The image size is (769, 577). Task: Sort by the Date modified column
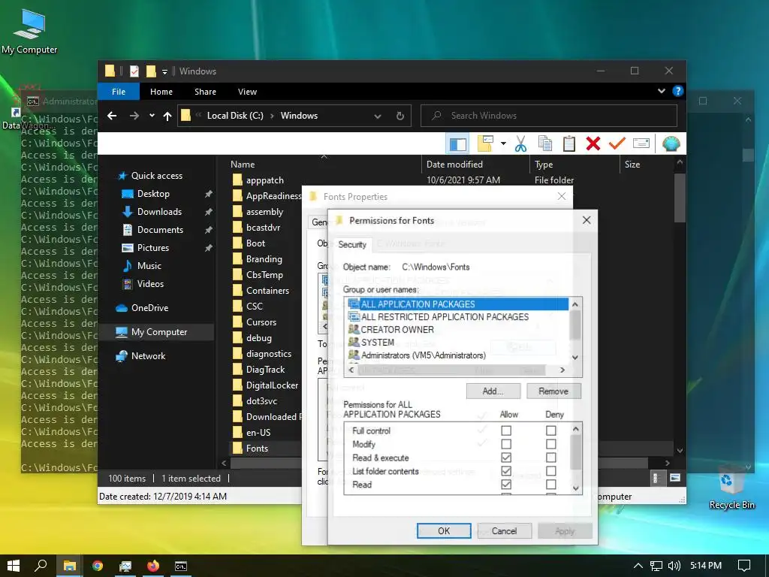(454, 165)
